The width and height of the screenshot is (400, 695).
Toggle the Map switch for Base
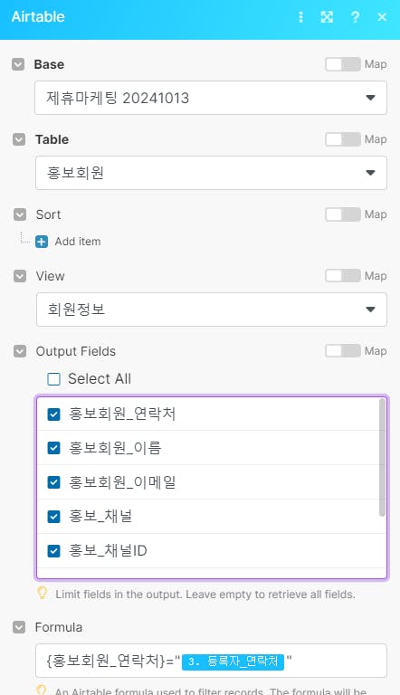pos(343,64)
